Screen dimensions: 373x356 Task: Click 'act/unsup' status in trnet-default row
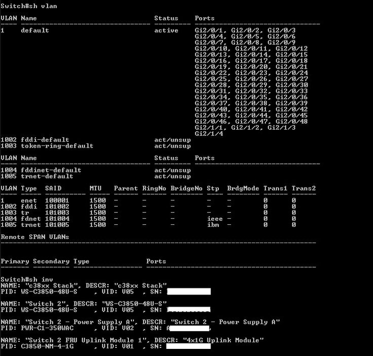(173, 176)
